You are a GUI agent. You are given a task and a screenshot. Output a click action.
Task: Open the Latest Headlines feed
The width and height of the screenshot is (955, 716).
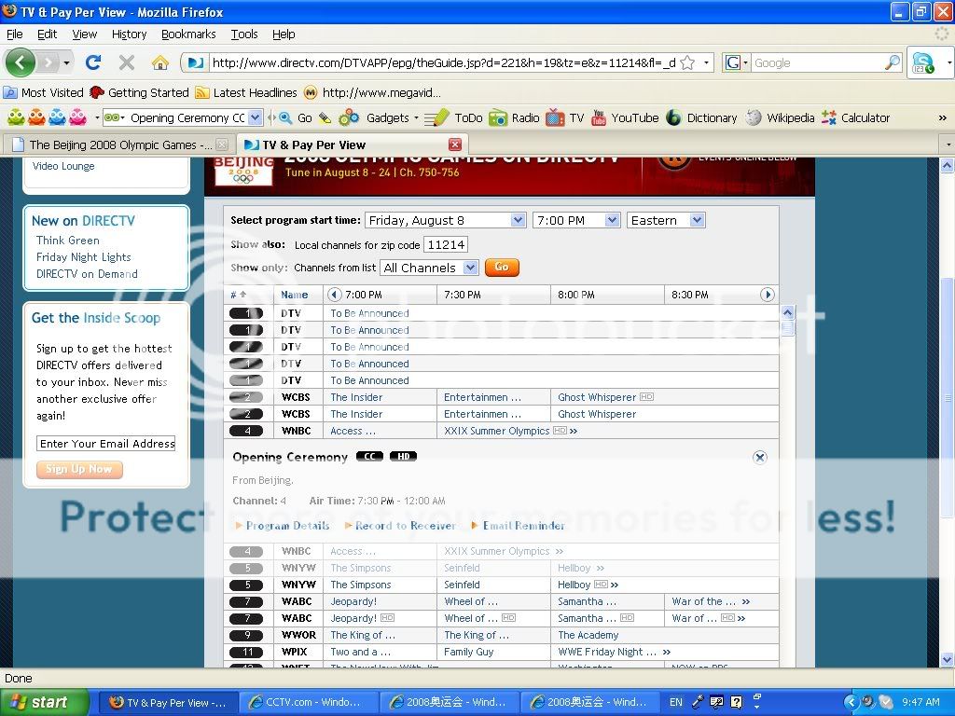246,92
